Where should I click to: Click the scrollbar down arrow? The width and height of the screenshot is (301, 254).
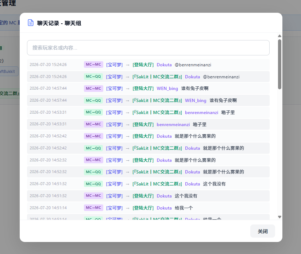coord(279,217)
